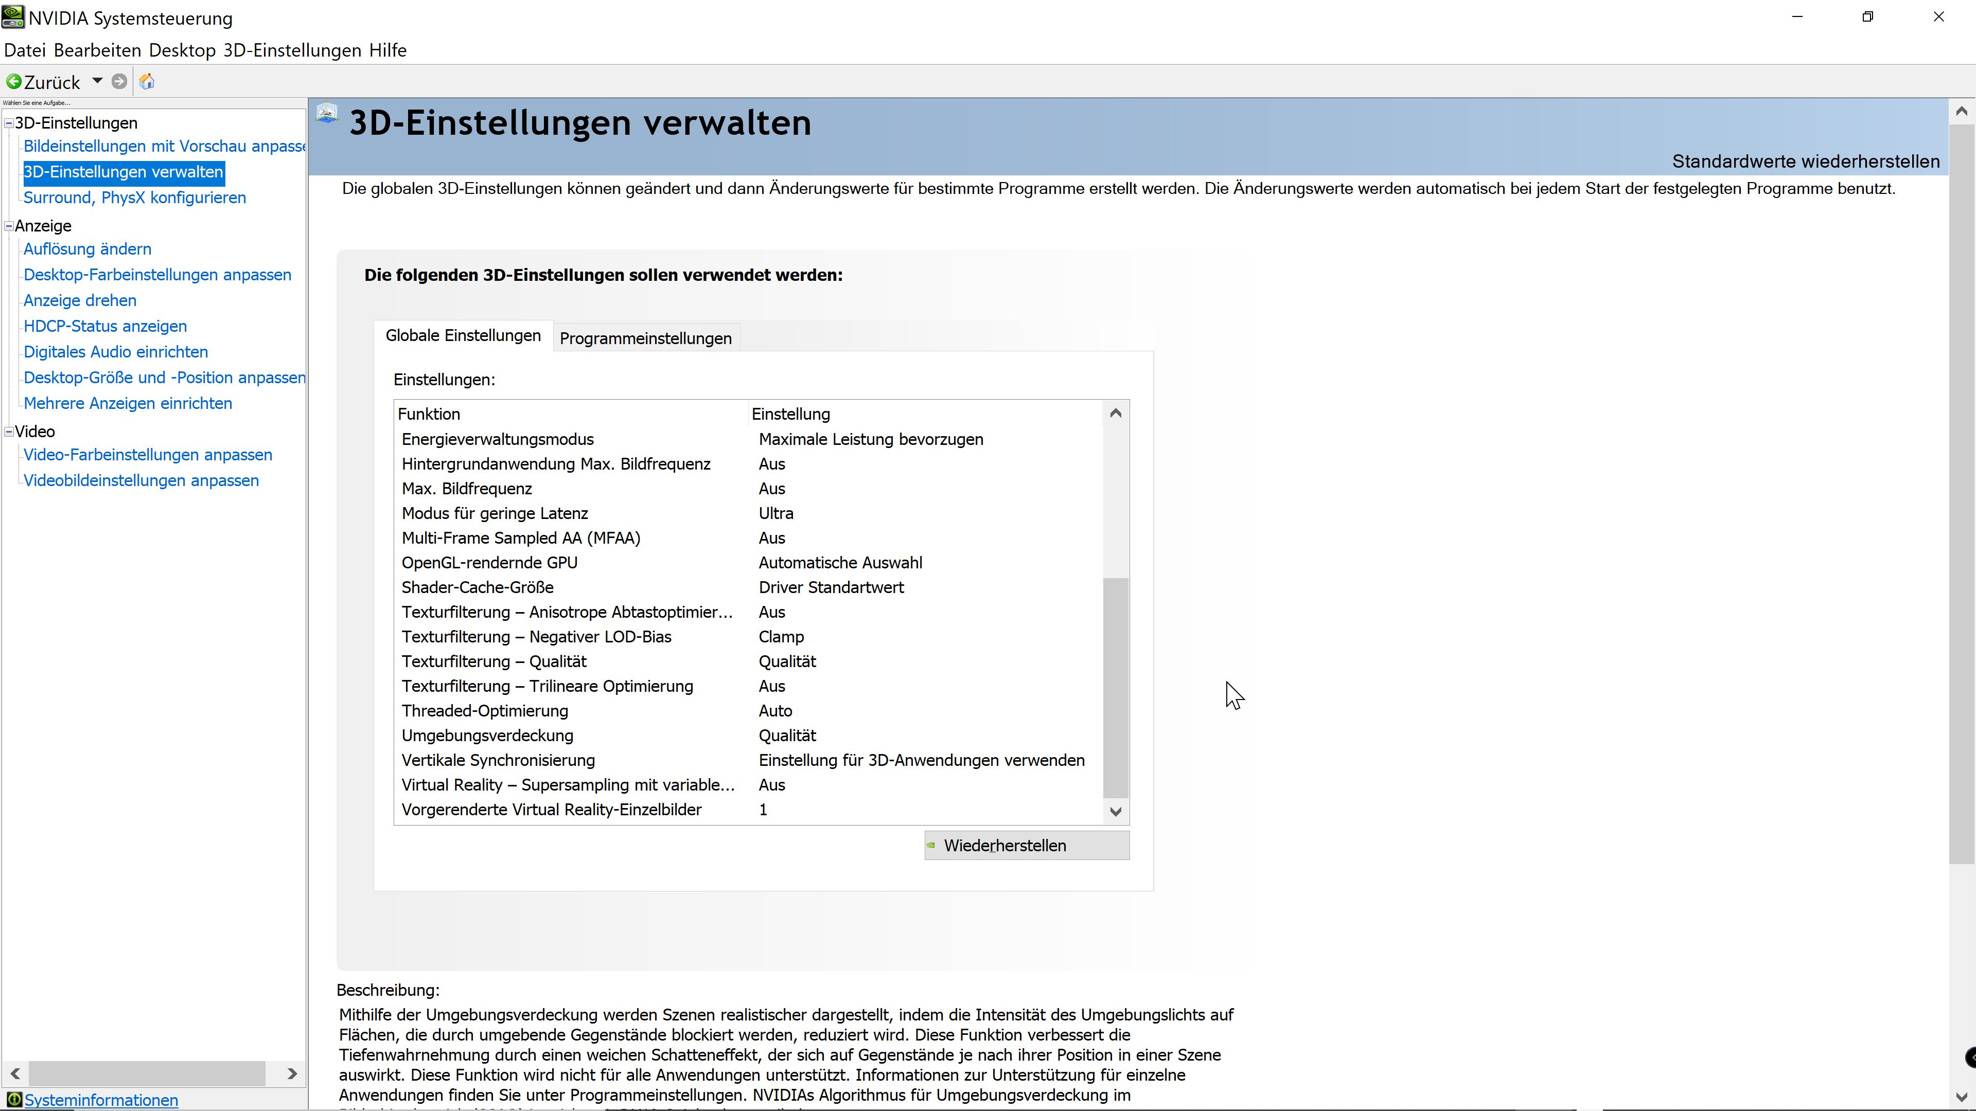Image resolution: width=1976 pixels, height=1111 pixels.
Task: Open the Auflösung ändern page
Action: tap(87, 248)
